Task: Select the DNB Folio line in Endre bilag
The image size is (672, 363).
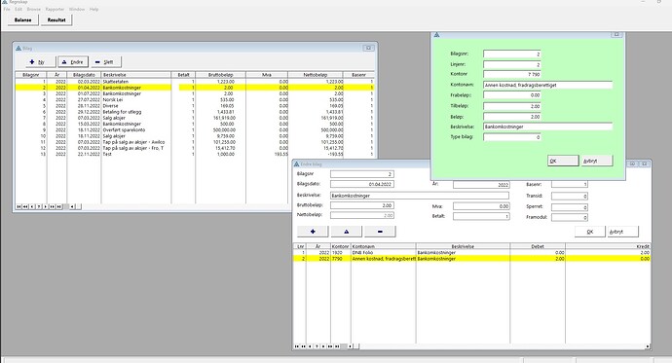Action: point(471,253)
